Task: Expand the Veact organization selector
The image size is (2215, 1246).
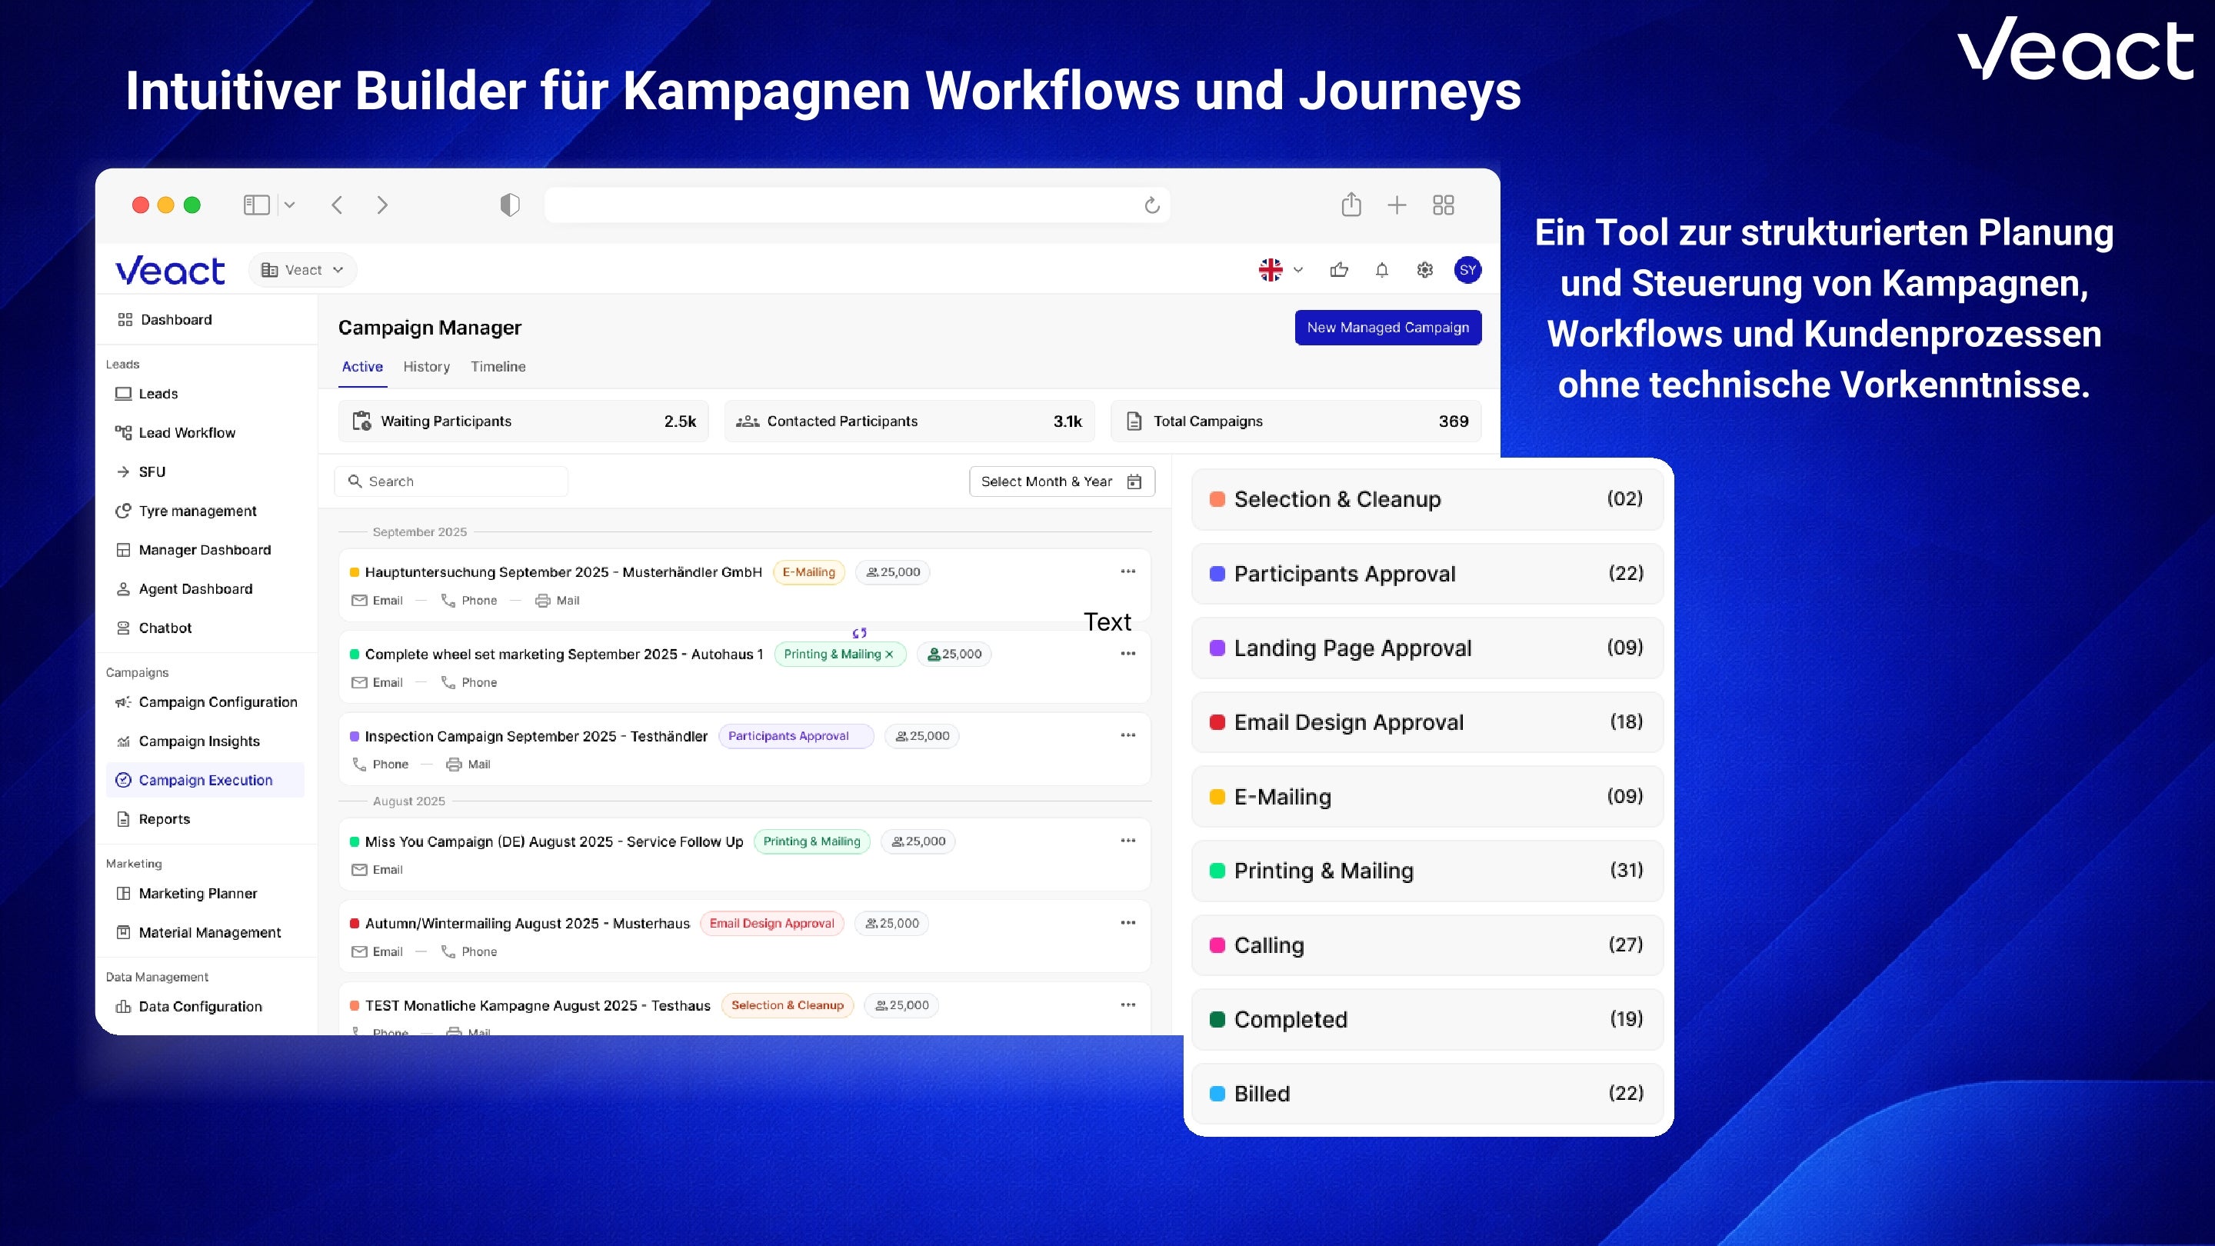Action: click(303, 270)
